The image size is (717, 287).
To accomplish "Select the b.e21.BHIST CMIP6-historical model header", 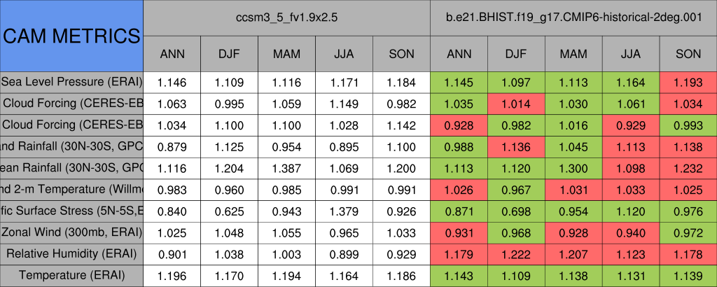I will 573,17.
